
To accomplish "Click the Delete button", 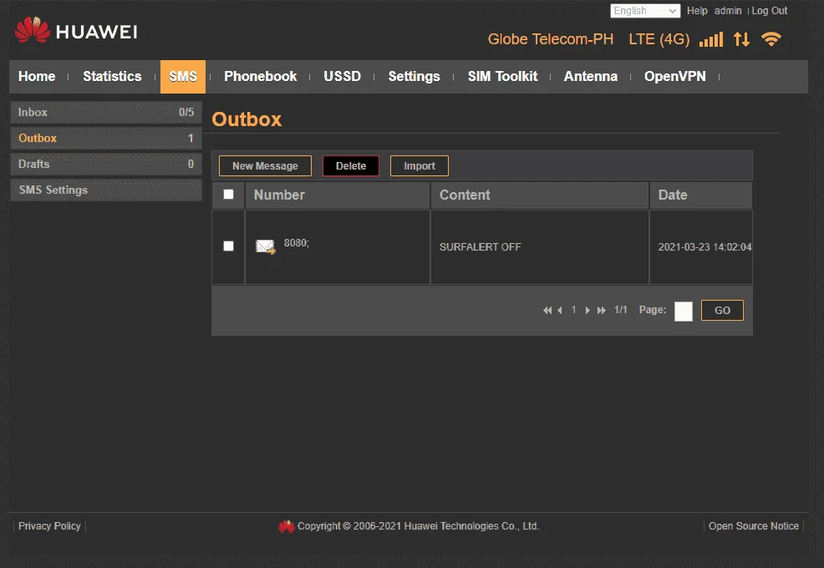I will pos(351,166).
